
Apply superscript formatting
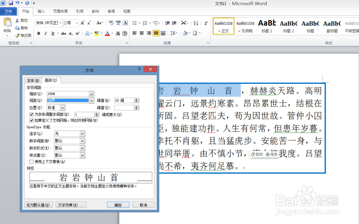(x=78, y=33)
